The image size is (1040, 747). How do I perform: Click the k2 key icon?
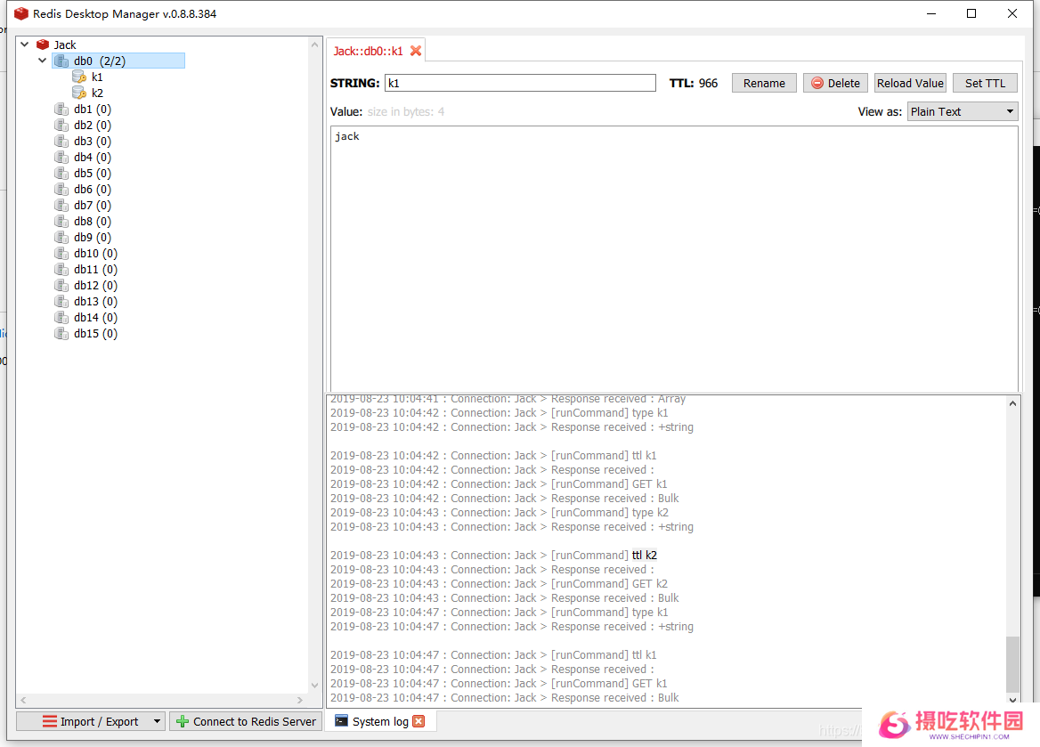pos(79,93)
